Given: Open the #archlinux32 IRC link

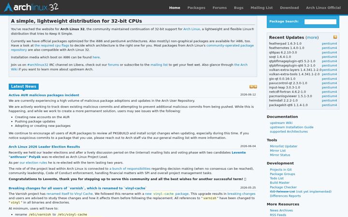Looking at the screenshot, I should [x=38, y=65].
